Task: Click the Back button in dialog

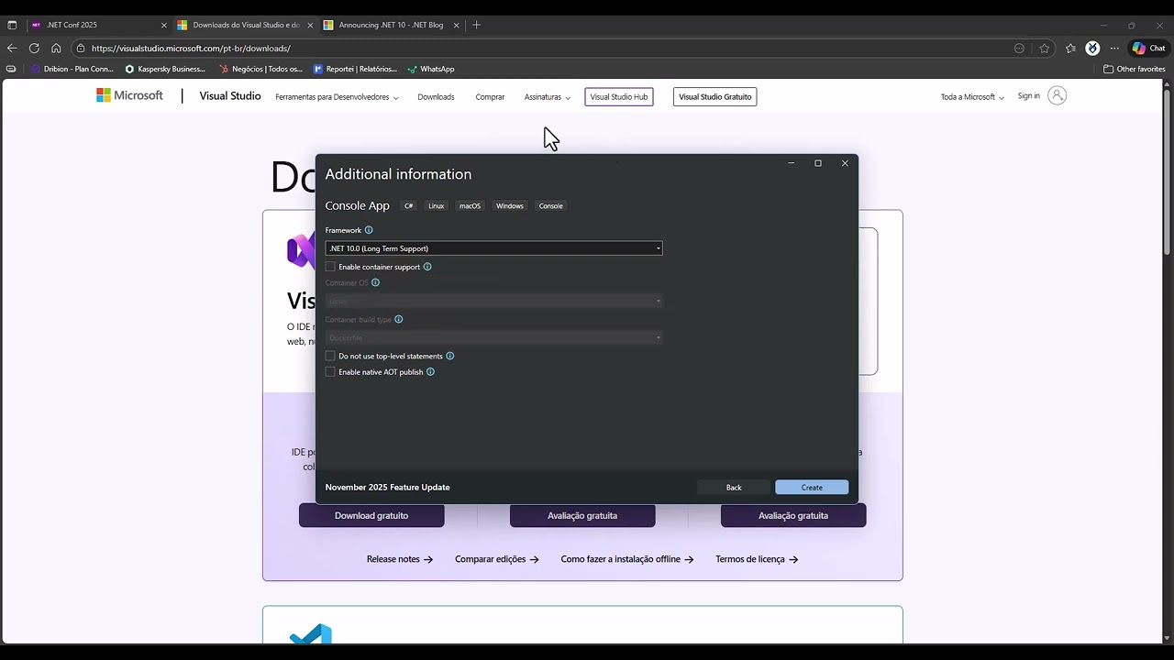Action: 734,488
